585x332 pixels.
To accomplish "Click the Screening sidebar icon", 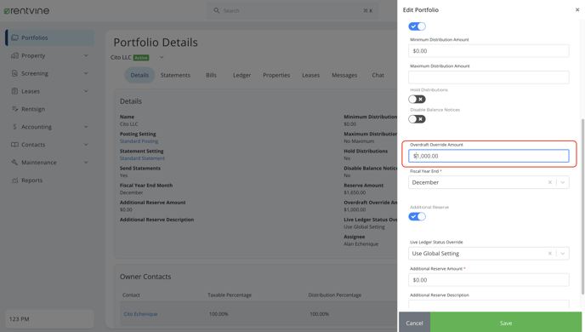I will [x=15, y=73].
